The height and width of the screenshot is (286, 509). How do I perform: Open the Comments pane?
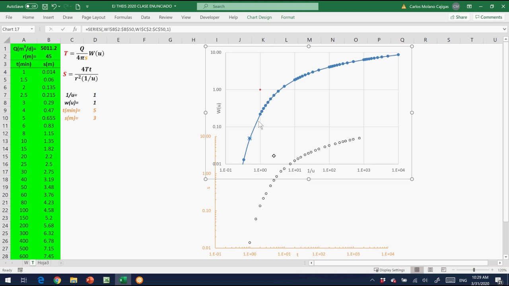(488, 17)
